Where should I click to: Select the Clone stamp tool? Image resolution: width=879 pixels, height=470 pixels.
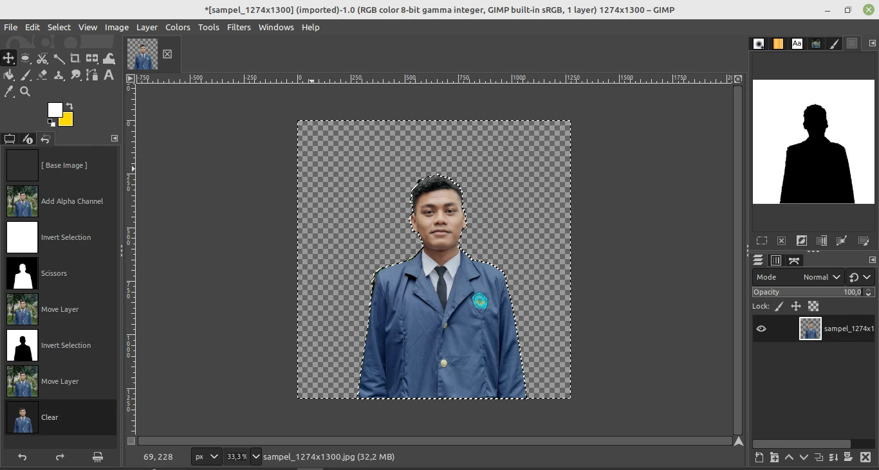point(59,75)
